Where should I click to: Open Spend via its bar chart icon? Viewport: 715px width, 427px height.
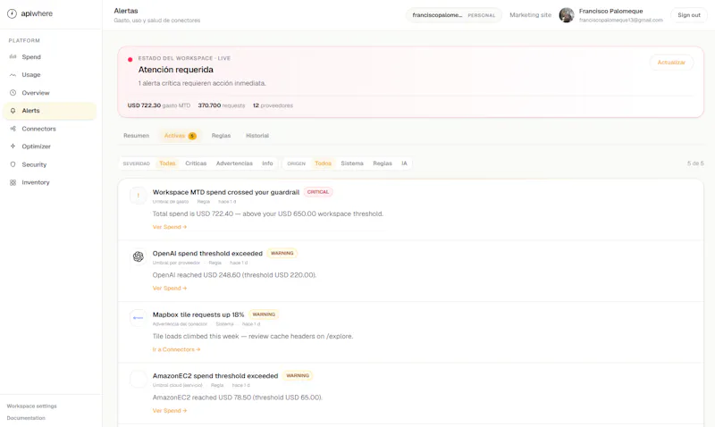(x=13, y=57)
